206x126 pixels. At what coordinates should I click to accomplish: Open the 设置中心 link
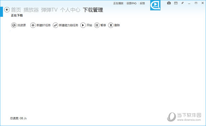131,3
